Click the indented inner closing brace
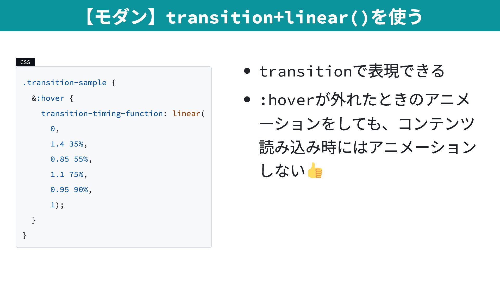The height and width of the screenshot is (281, 500). click(34, 220)
